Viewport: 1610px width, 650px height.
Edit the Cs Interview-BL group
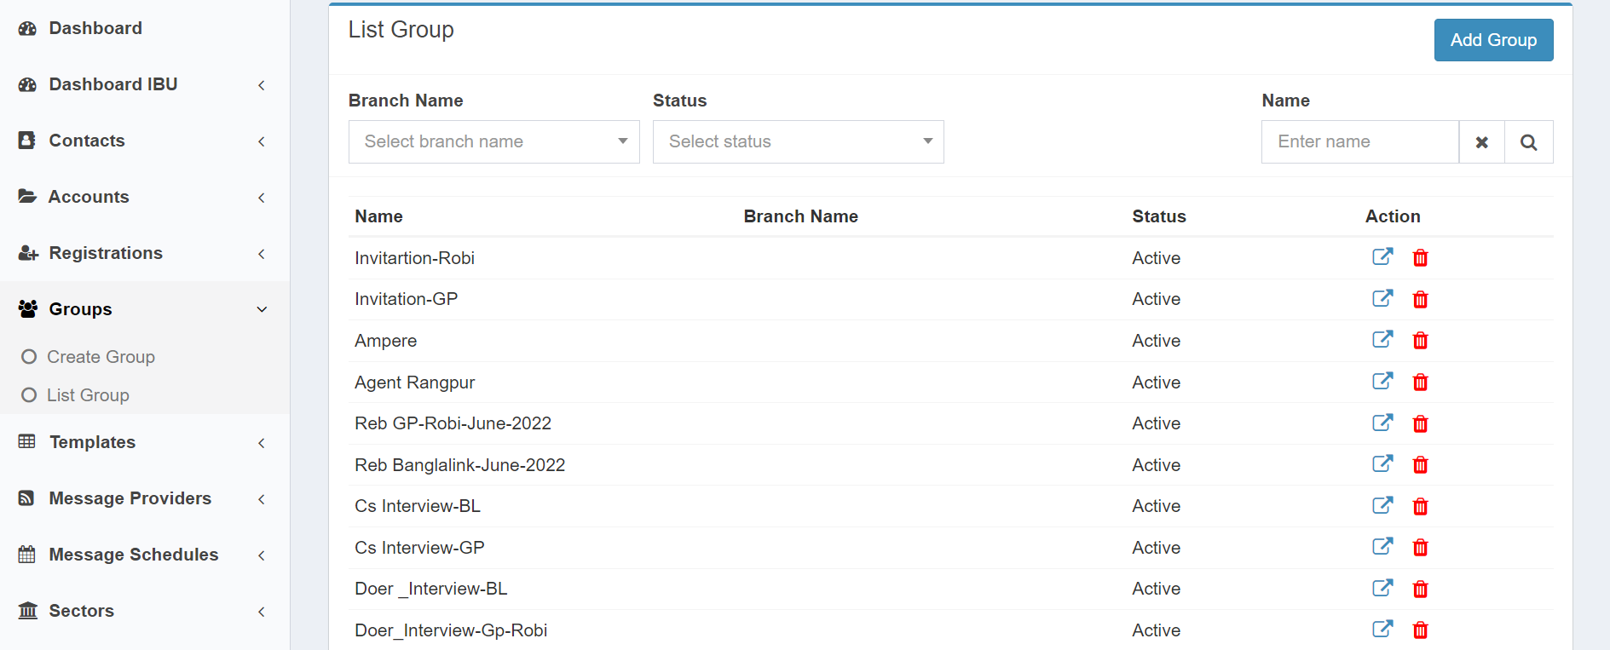click(x=1382, y=505)
